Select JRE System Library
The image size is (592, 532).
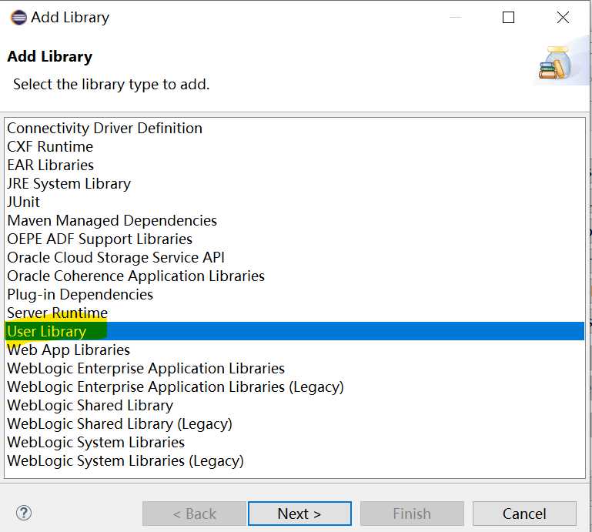[69, 183]
